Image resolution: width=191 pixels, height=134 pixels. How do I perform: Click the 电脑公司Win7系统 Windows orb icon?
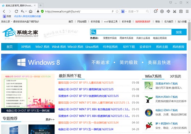click(149, 113)
